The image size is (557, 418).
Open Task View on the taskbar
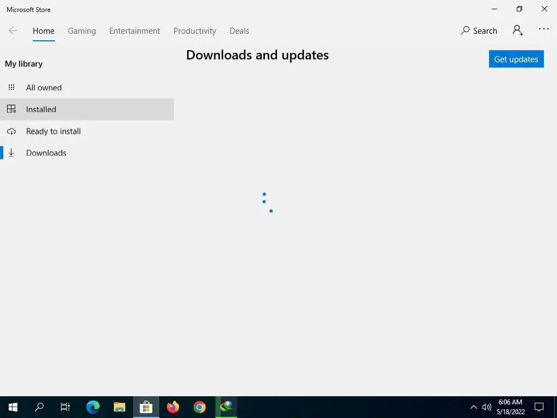click(x=65, y=407)
